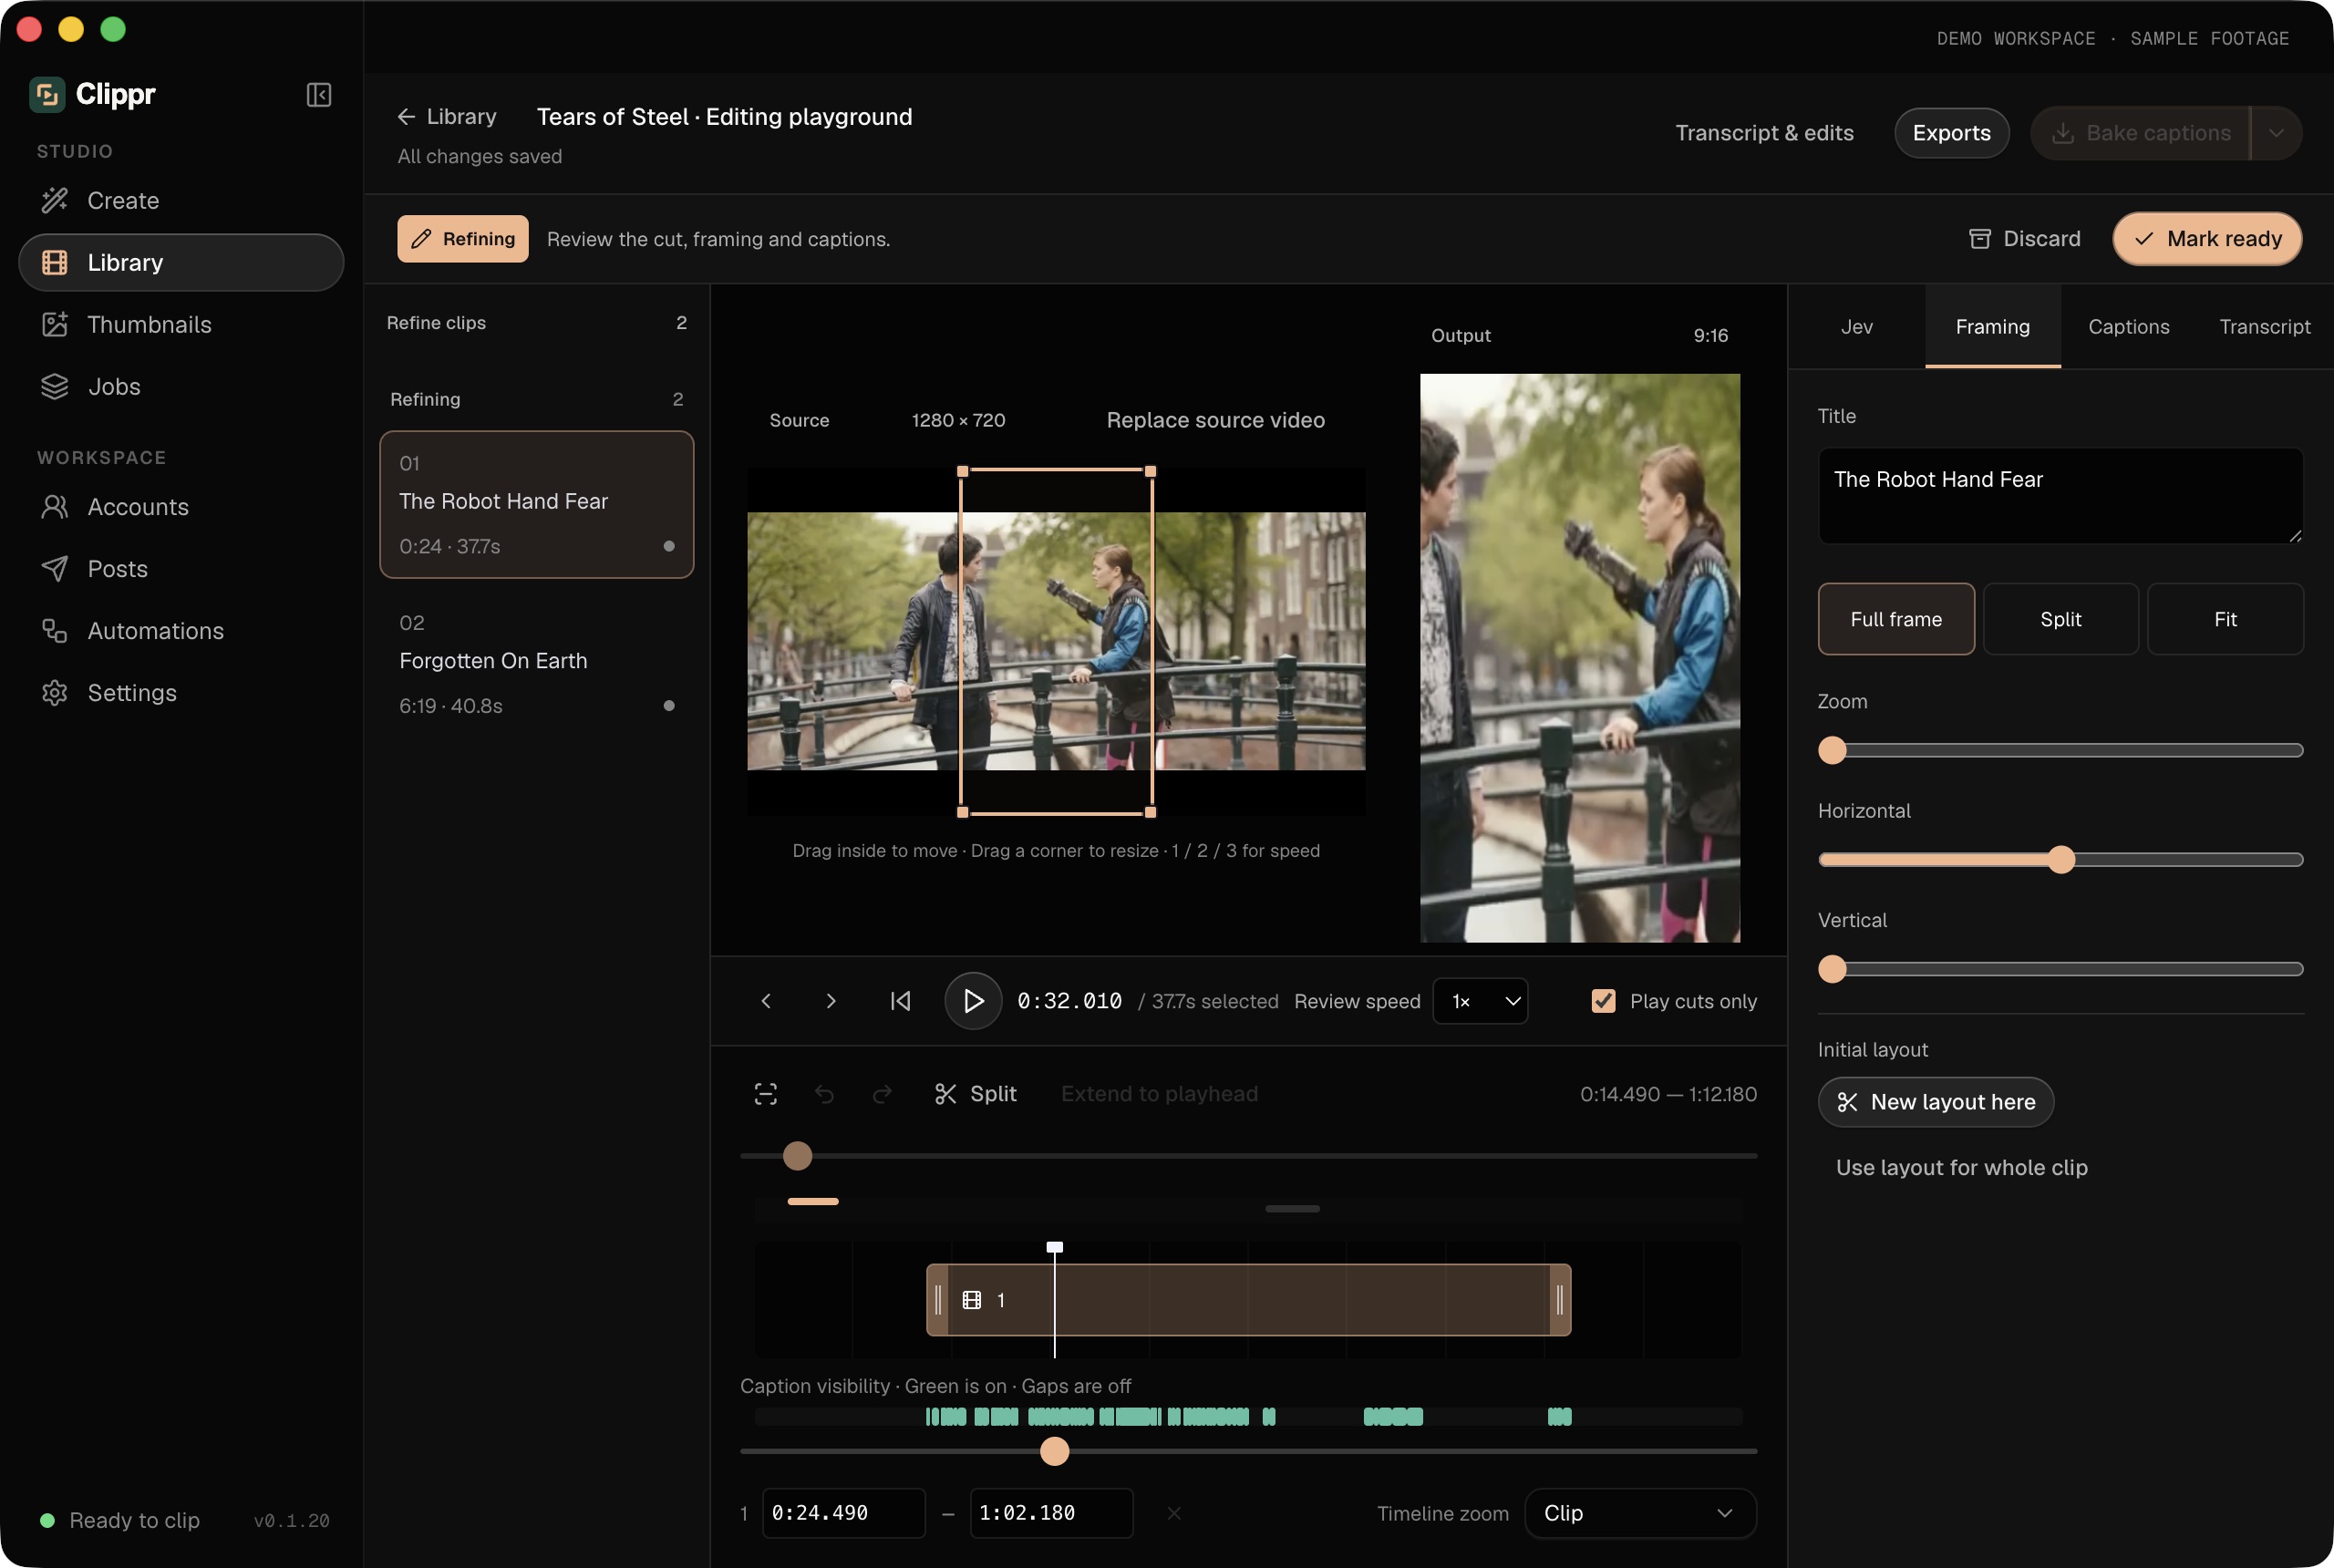Click the fit-to-selection frame icon

point(766,1094)
